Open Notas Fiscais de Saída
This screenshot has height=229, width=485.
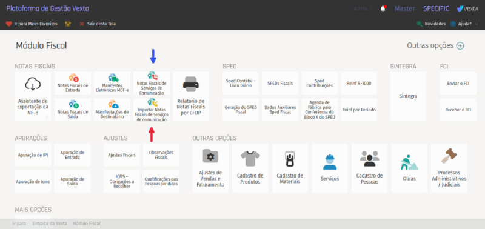tap(73, 110)
